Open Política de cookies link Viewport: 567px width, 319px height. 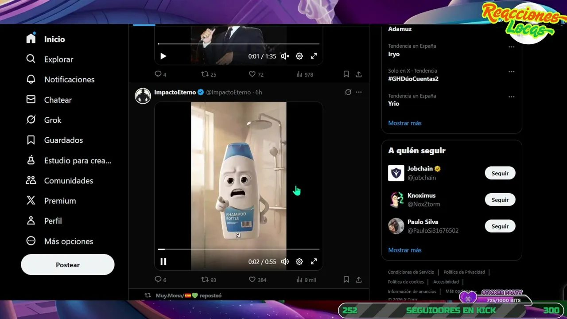(x=406, y=282)
